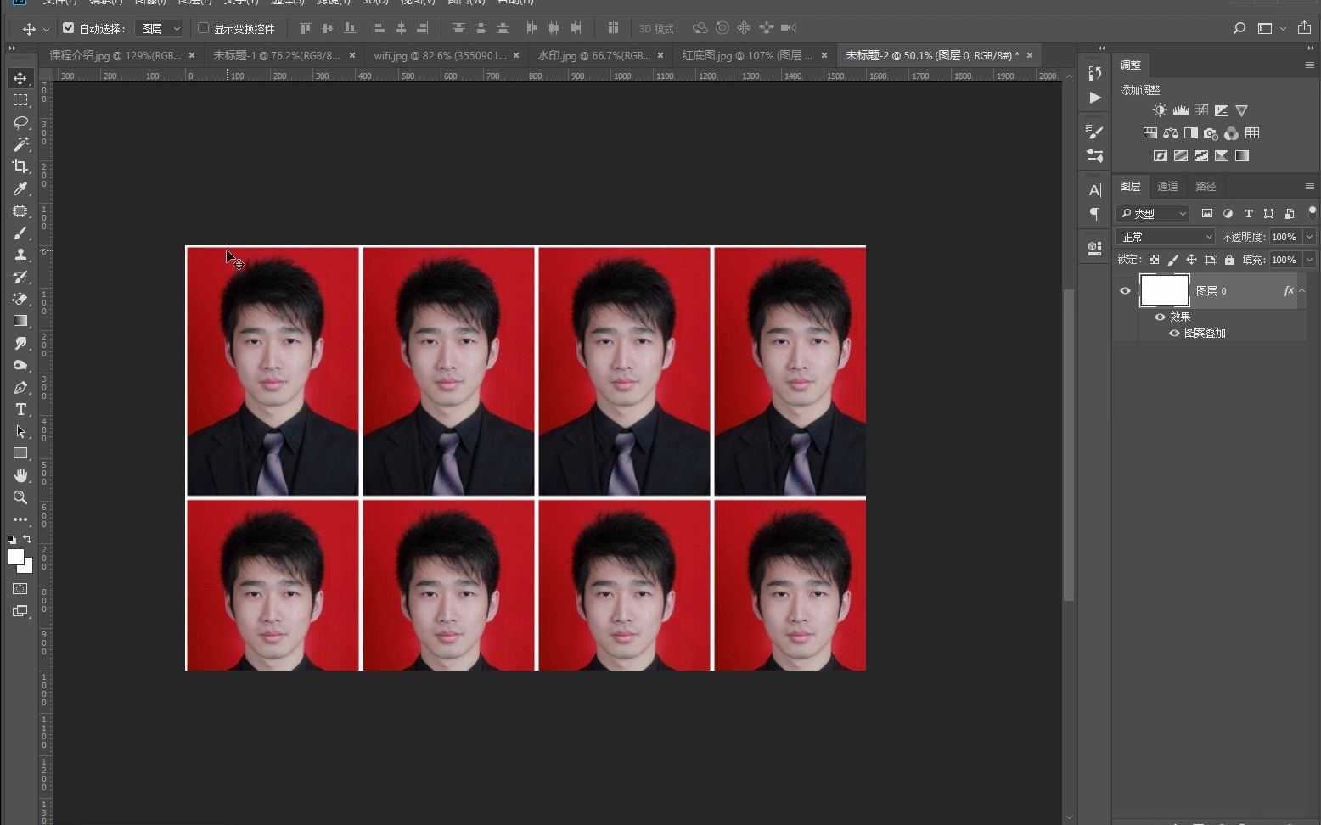The width and height of the screenshot is (1321, 825).
Task: Add a Curves adjustment
Action: click(1200, 110)
